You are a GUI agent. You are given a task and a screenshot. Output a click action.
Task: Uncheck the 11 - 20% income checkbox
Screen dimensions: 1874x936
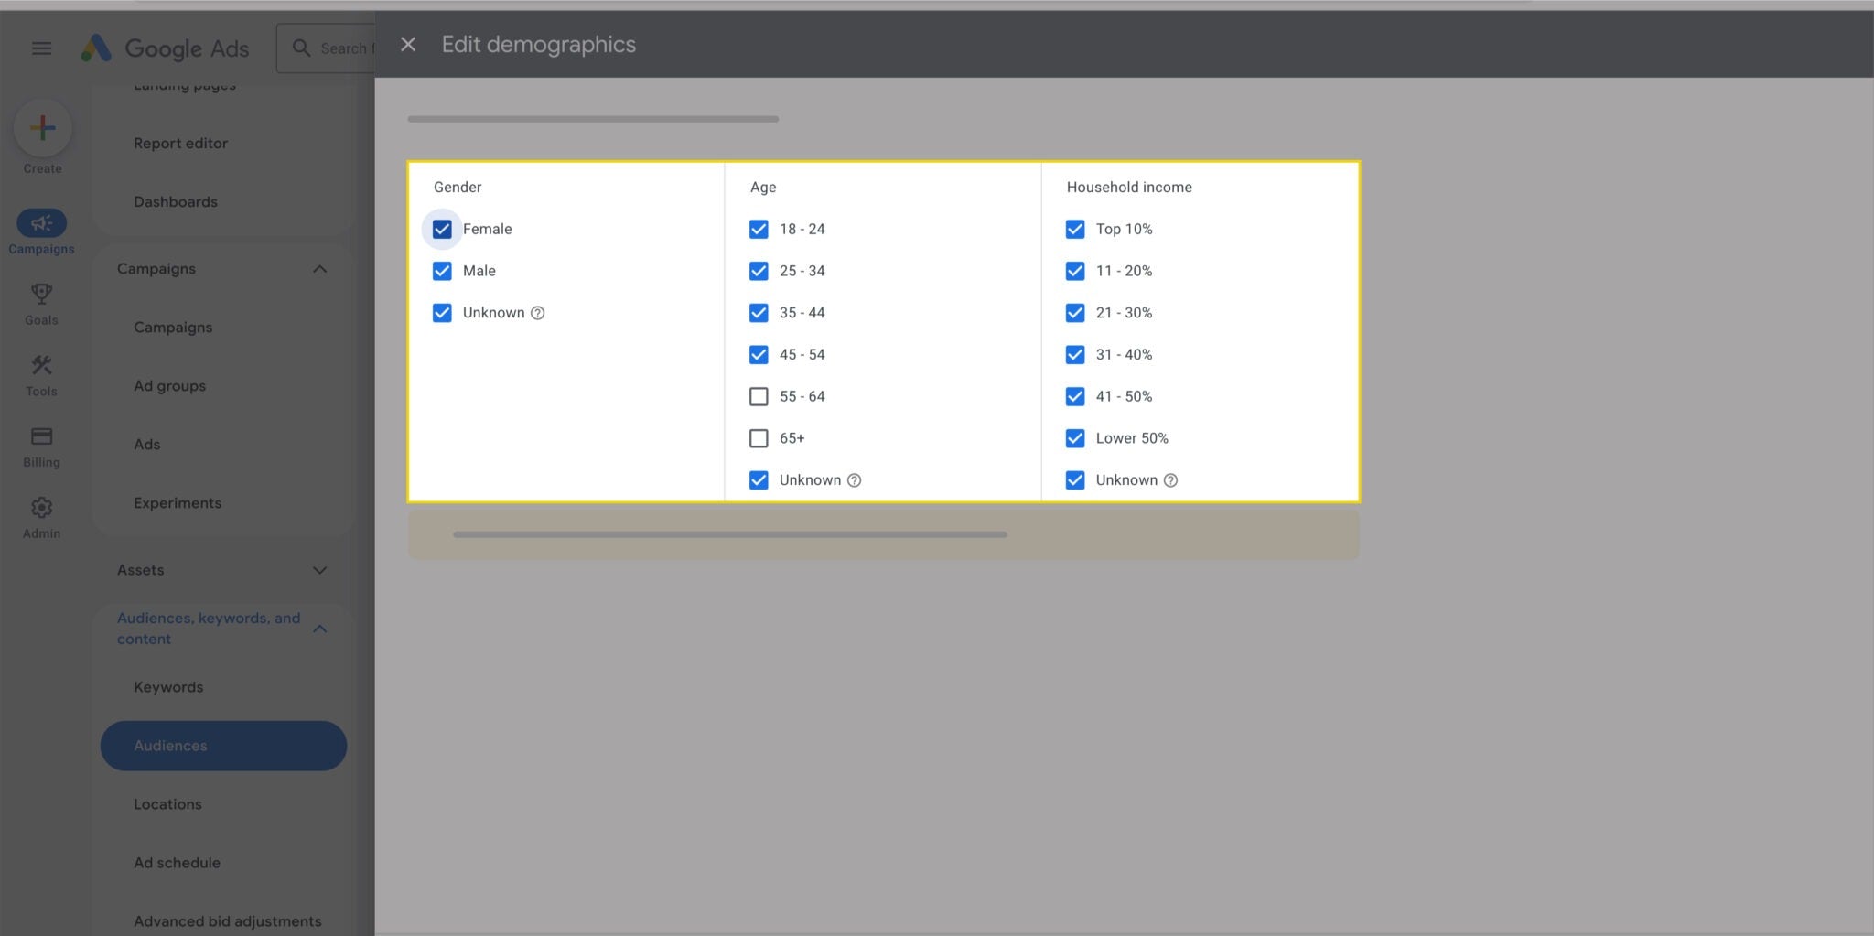[1075, 271]
